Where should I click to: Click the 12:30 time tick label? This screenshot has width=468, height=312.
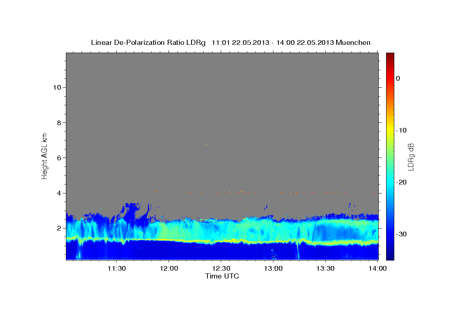[x=221, y=268]
